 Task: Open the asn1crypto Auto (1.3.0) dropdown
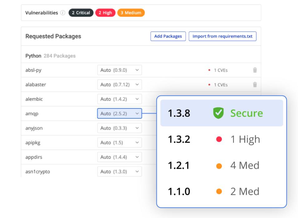pyautogui.click(x=120, y=171)
